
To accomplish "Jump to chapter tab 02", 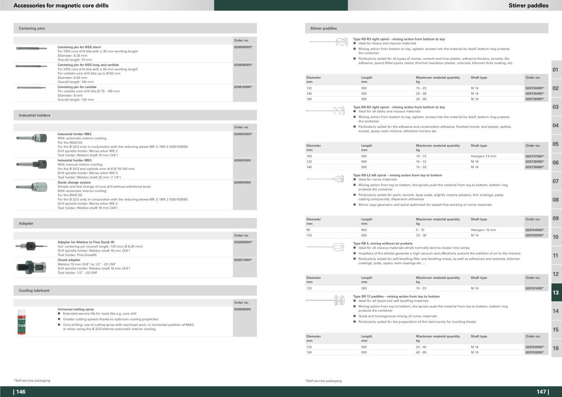I will (556, 88).
